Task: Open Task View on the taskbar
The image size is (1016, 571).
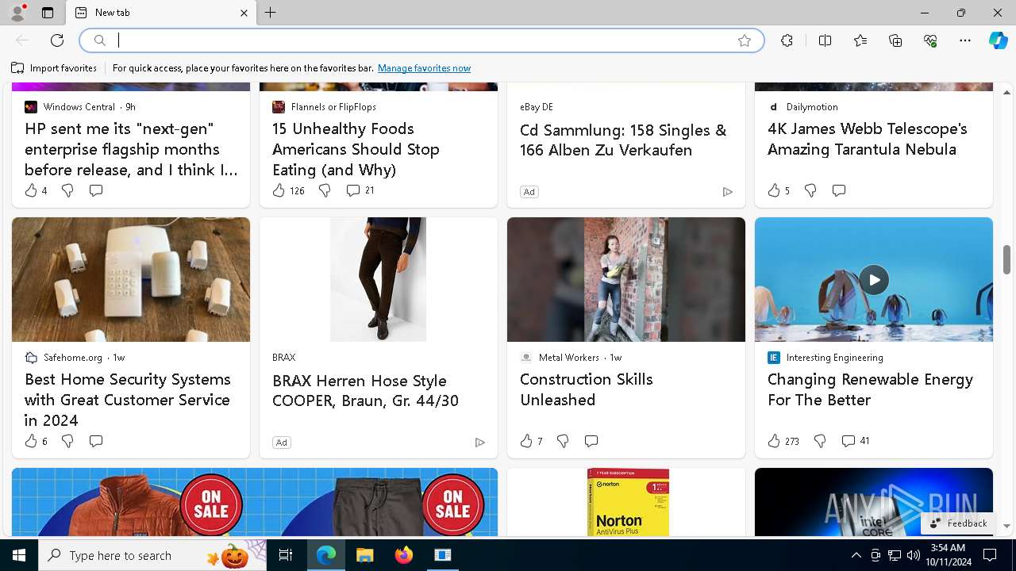Action: (x=286, y=555)
